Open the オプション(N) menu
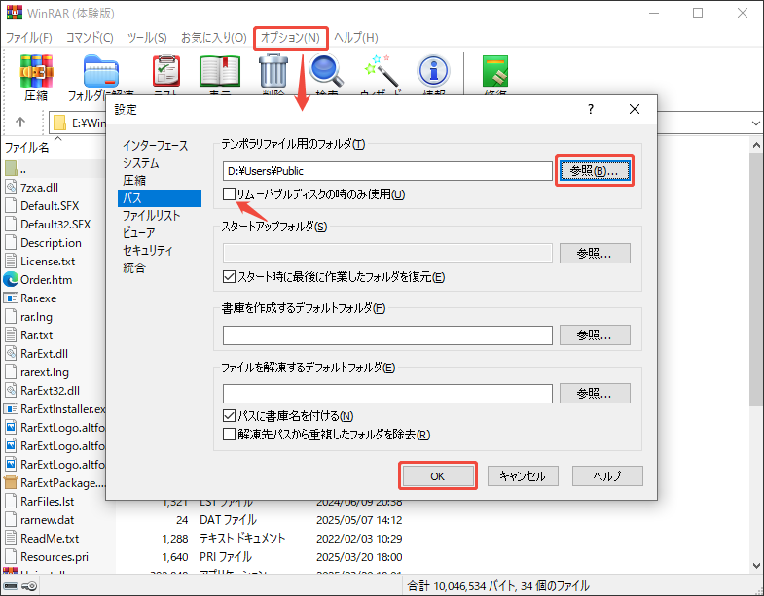 [x=290, y=38]
